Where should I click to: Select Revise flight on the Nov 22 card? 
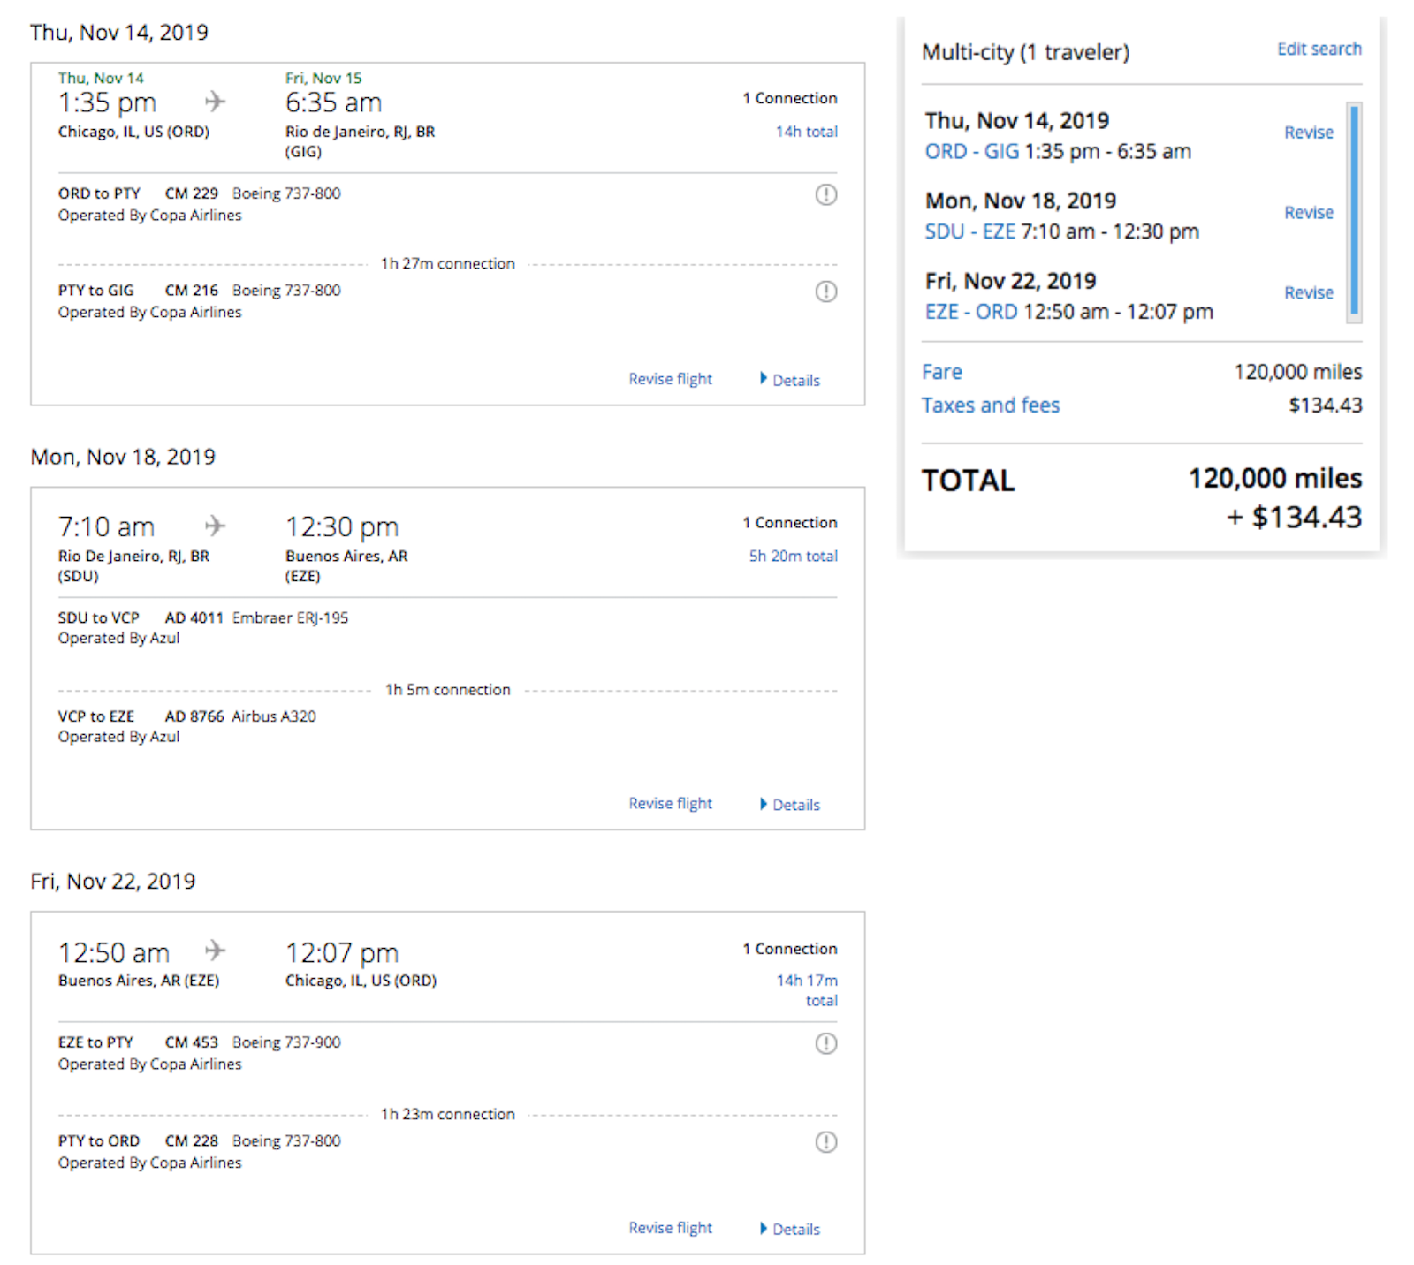point(670,1227)
